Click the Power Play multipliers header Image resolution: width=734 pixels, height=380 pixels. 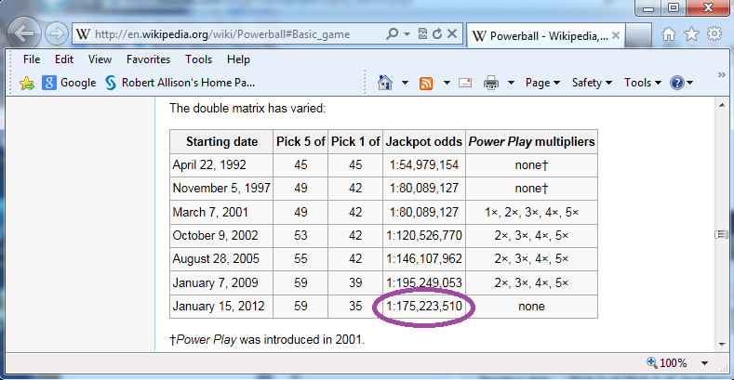pyautogui.click(x=531, y=141)
